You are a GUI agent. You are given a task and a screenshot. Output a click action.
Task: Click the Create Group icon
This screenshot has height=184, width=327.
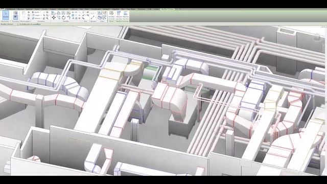tap(104, 13)
